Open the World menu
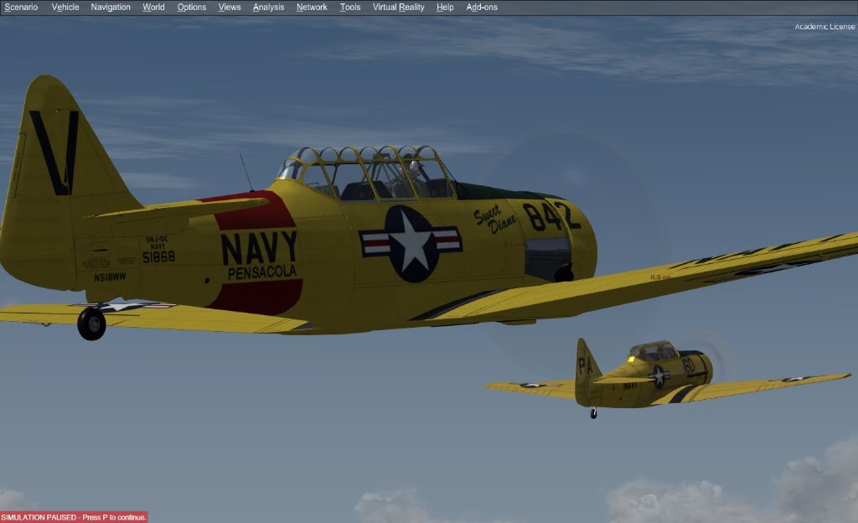 [154, 7]
